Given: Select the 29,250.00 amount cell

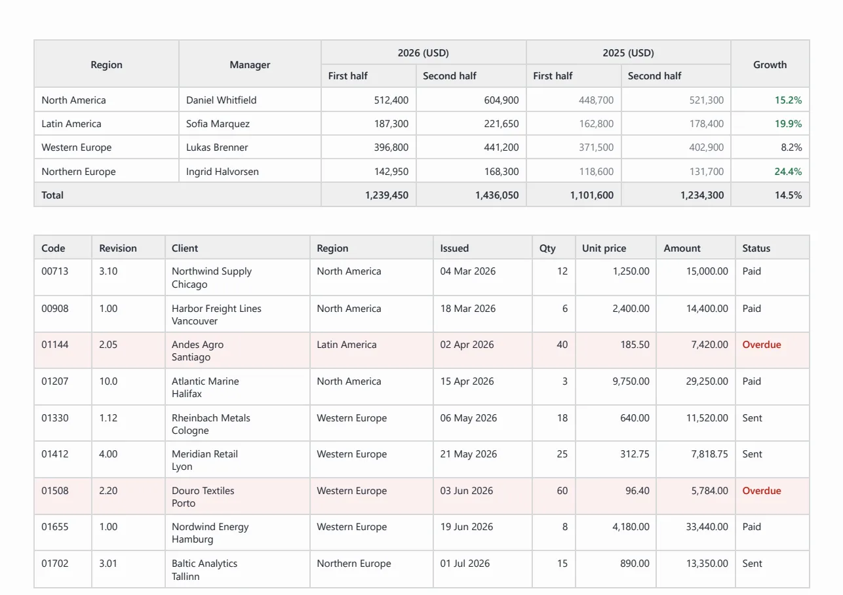Looking at the screenshot, I should coord(696,387).
